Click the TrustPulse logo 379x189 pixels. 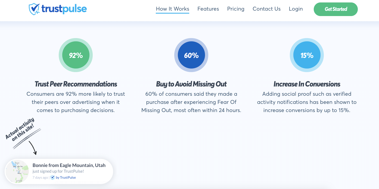point(58,9)
